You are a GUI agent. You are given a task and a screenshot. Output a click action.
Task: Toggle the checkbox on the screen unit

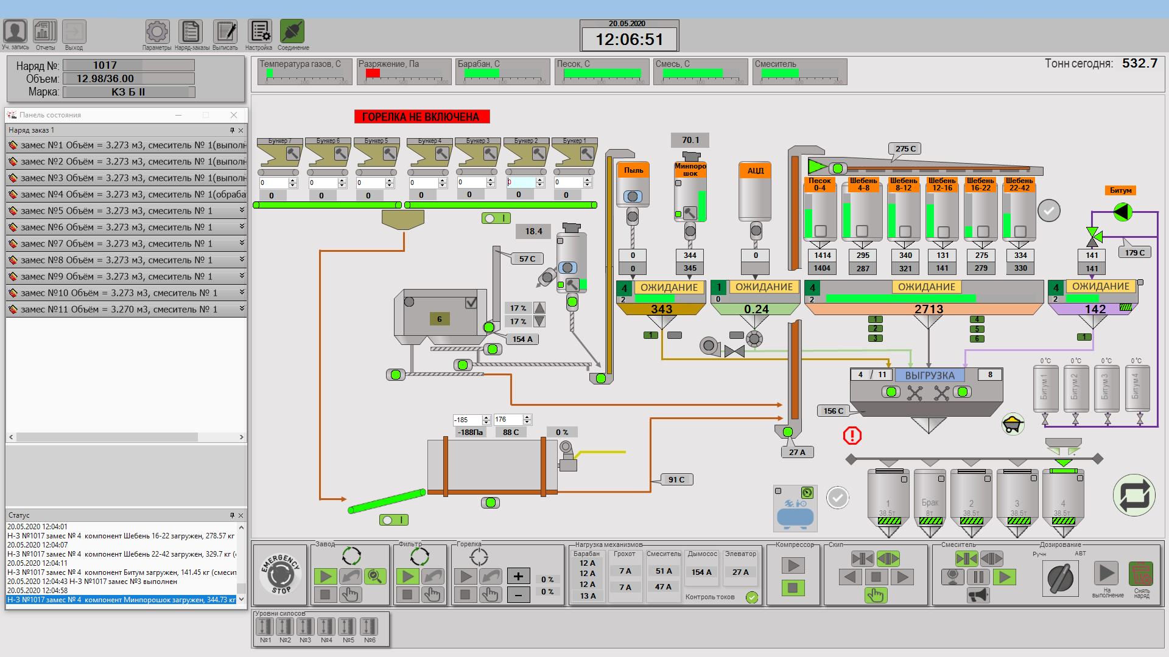point(471,302)
